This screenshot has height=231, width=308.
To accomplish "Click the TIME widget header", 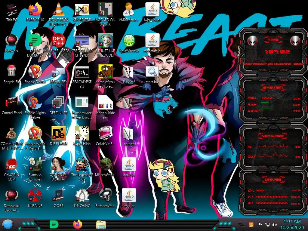I will (273, 40).
